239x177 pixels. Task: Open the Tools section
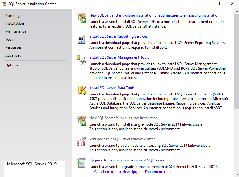pos(9,39)
